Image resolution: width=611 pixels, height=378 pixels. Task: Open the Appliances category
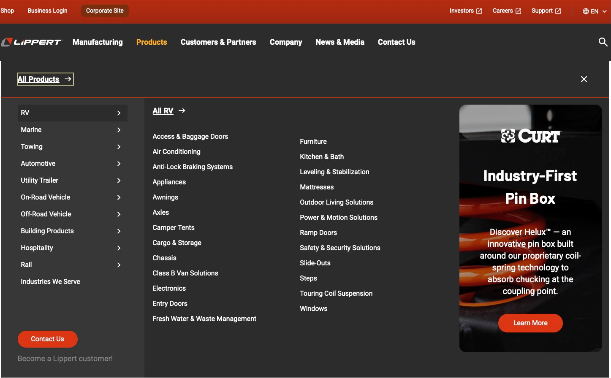169,182
